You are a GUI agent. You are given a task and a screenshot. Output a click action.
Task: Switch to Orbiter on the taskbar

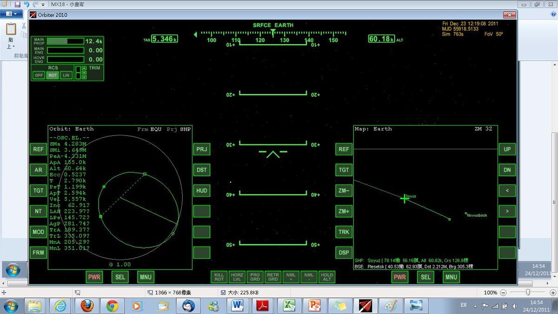click(x=366, y=306)
